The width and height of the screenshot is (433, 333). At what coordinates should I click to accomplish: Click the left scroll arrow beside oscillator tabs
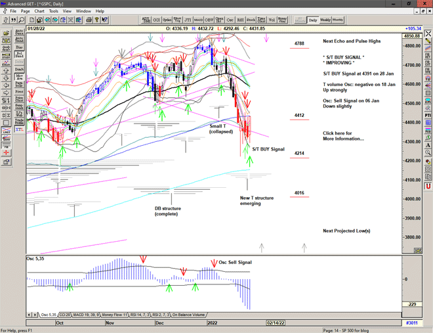tap(29, 315)
